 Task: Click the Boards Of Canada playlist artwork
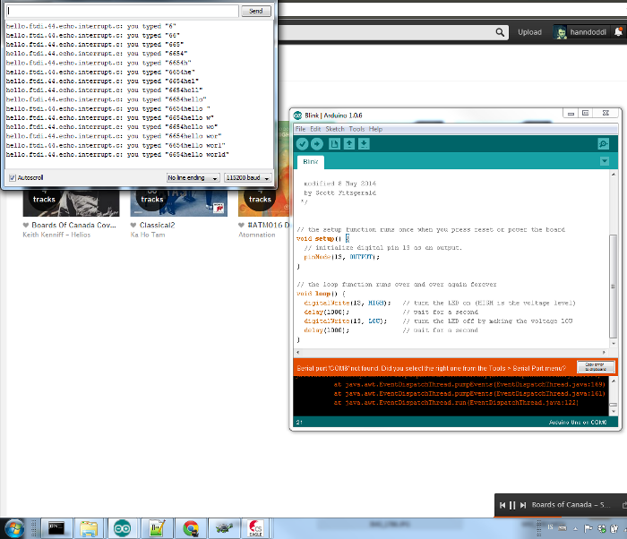71,202
